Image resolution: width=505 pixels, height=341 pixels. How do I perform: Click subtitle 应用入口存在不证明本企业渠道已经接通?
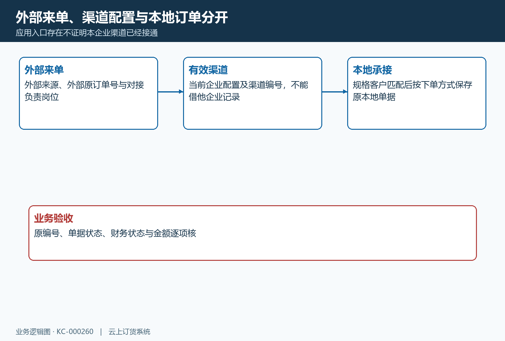(87, 33)
